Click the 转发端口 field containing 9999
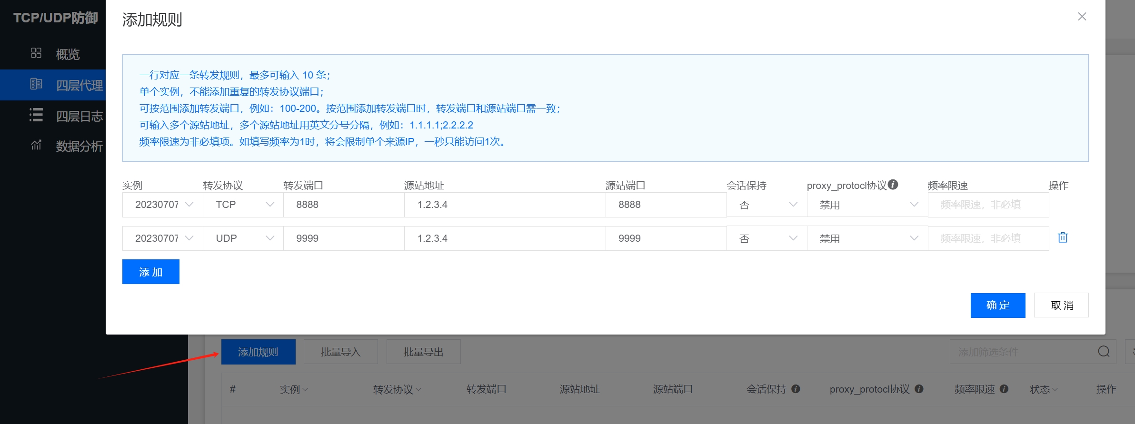 tap(344, 238)
